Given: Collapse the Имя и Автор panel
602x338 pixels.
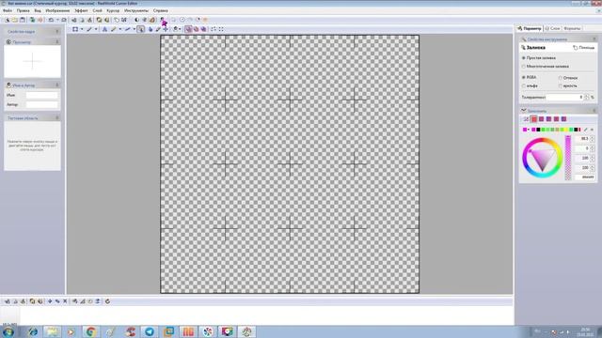Looking at the screenshot, I should (57, 84).
